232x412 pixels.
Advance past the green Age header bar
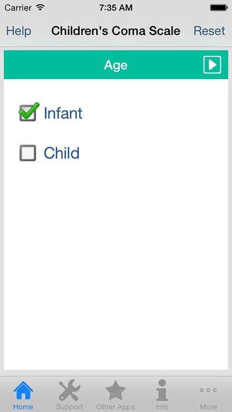point(116,65)
